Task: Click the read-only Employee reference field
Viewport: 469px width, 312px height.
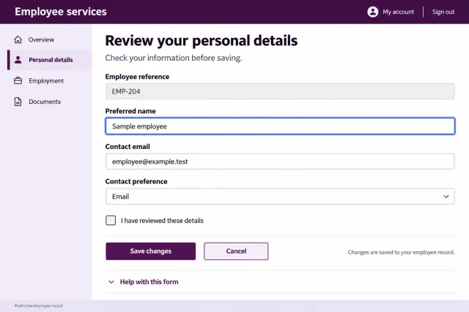Action: (x=280, y=91)
